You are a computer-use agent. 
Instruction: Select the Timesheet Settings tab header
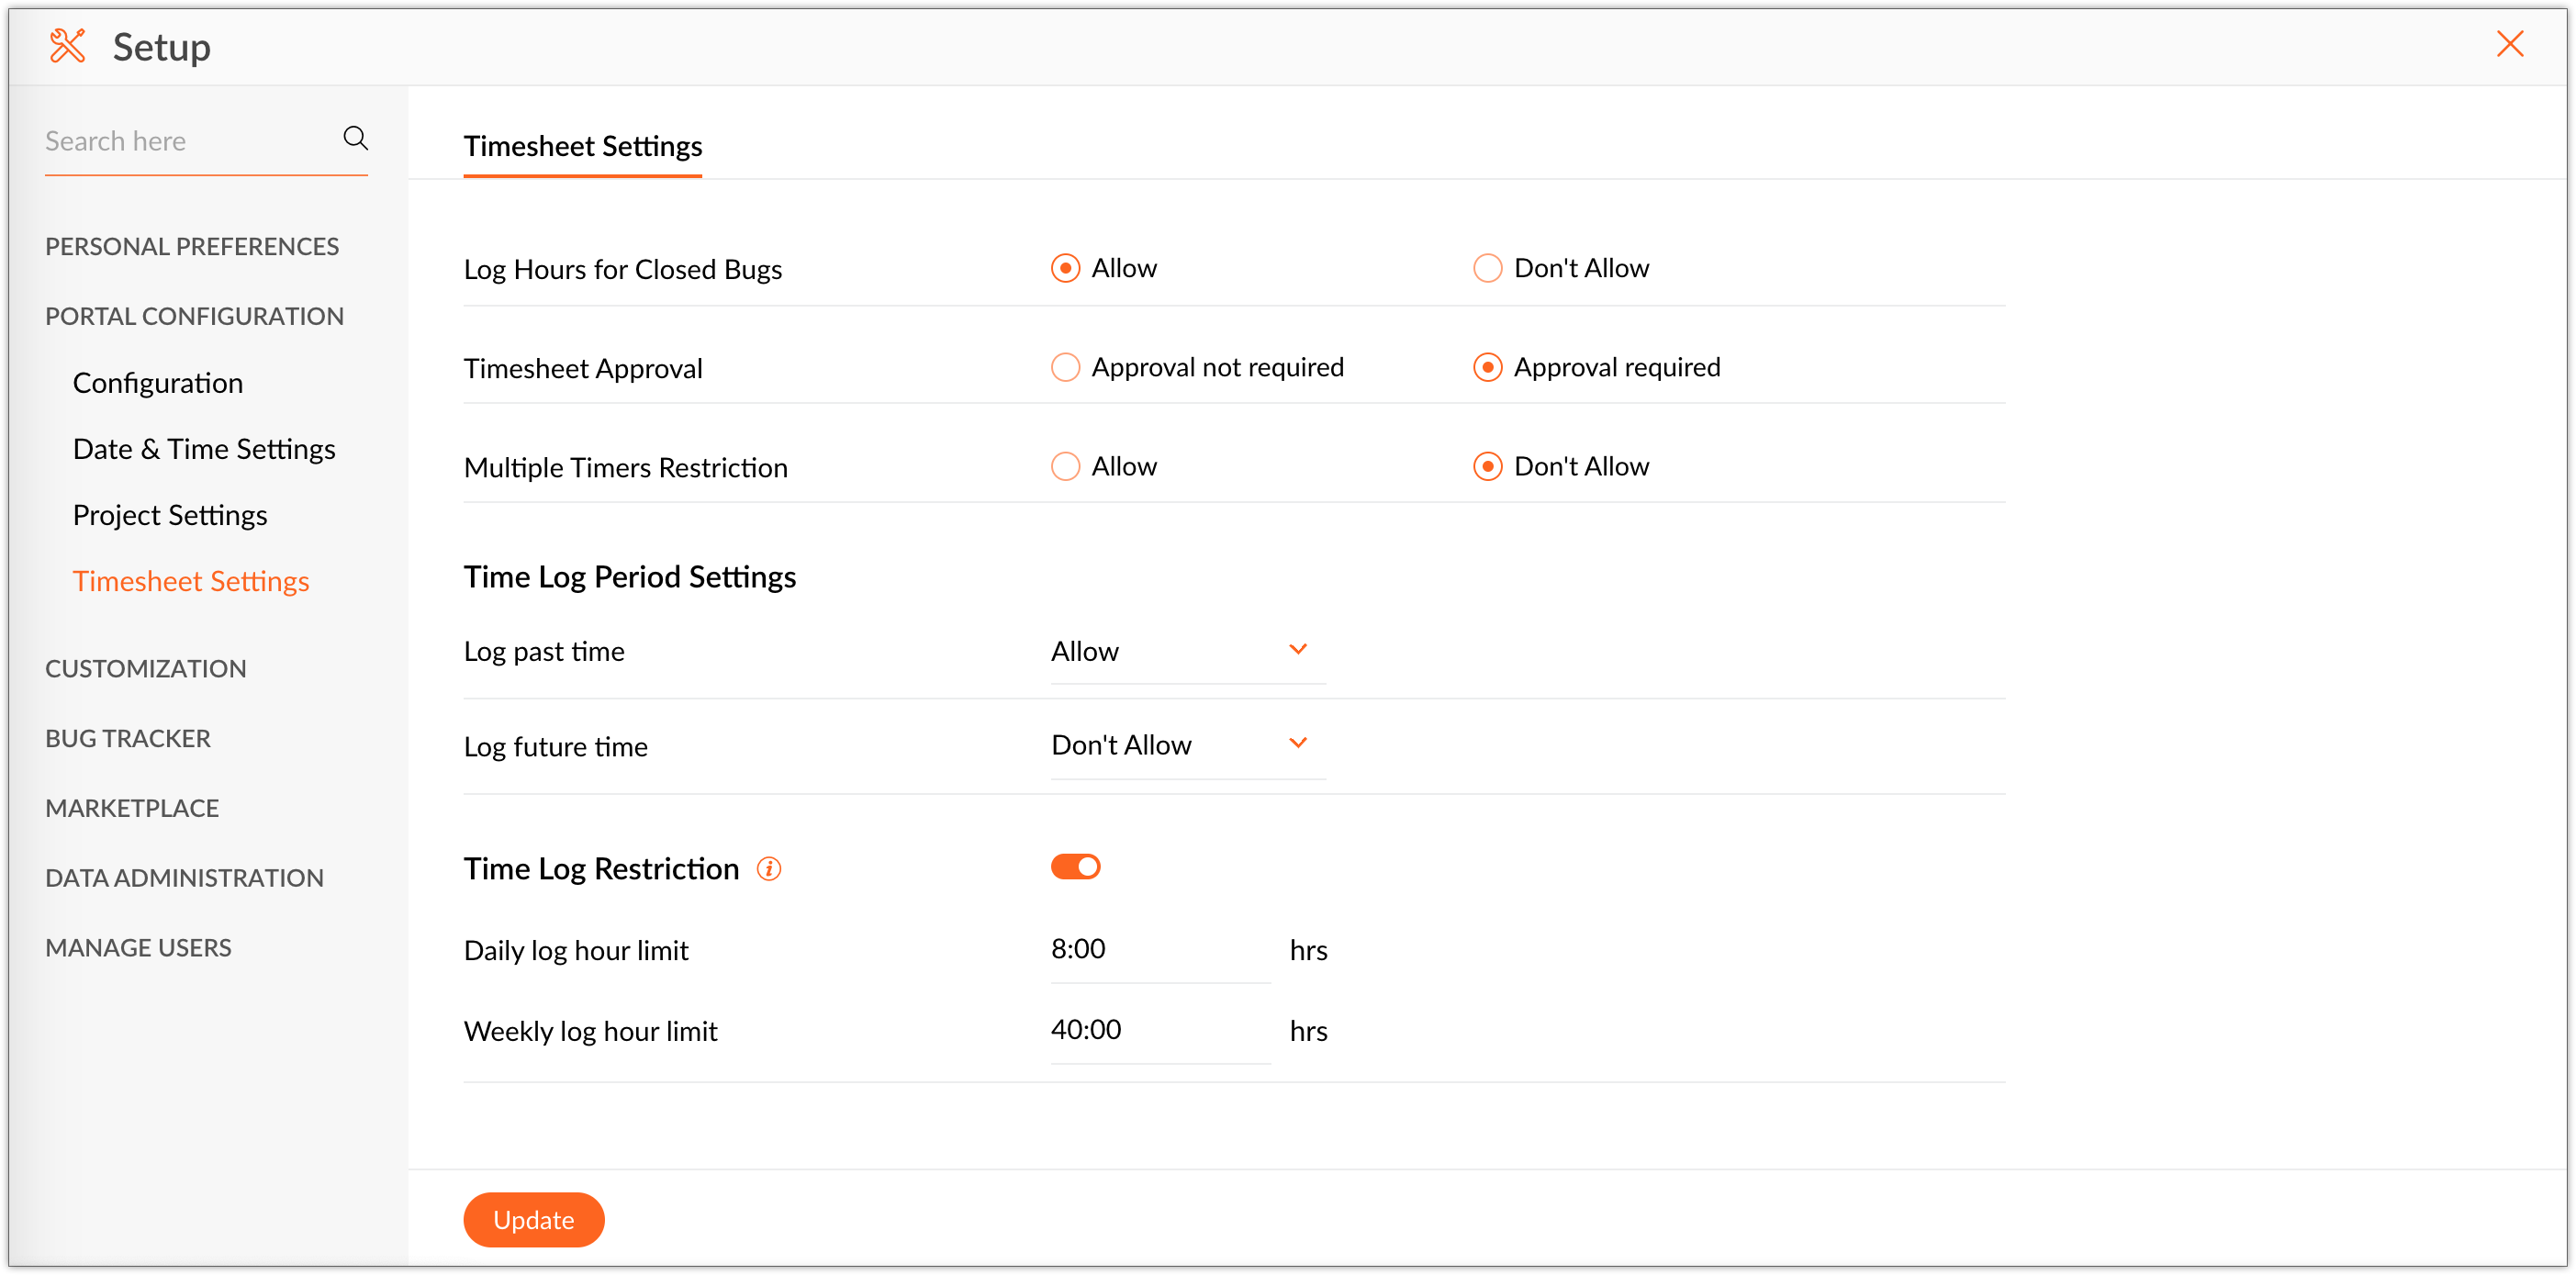[583, 146]
